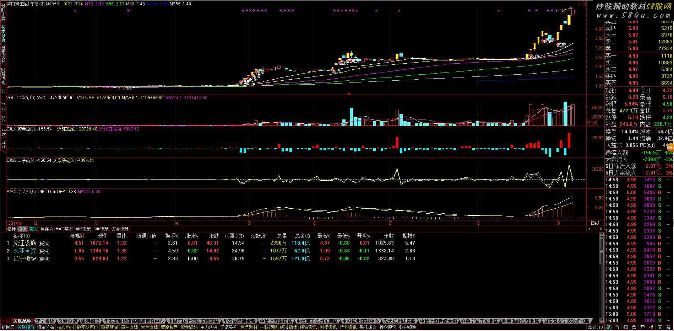Open the 持仓股份 bottom tab
The height and width of the screenshot is (331, 674).
pyautogui.click(x=388, y=327)
